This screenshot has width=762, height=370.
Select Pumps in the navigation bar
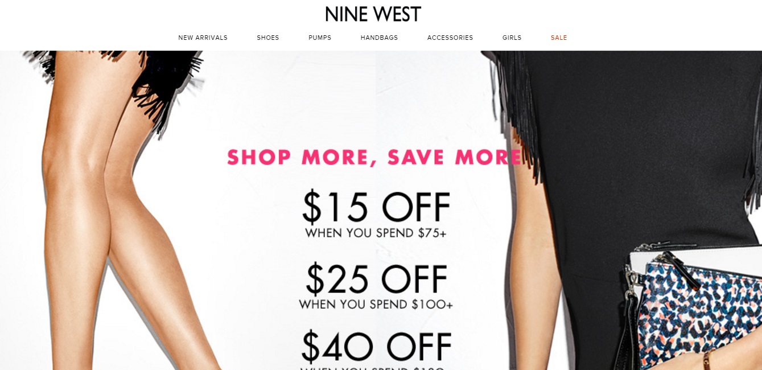click(x=320, y=38)
